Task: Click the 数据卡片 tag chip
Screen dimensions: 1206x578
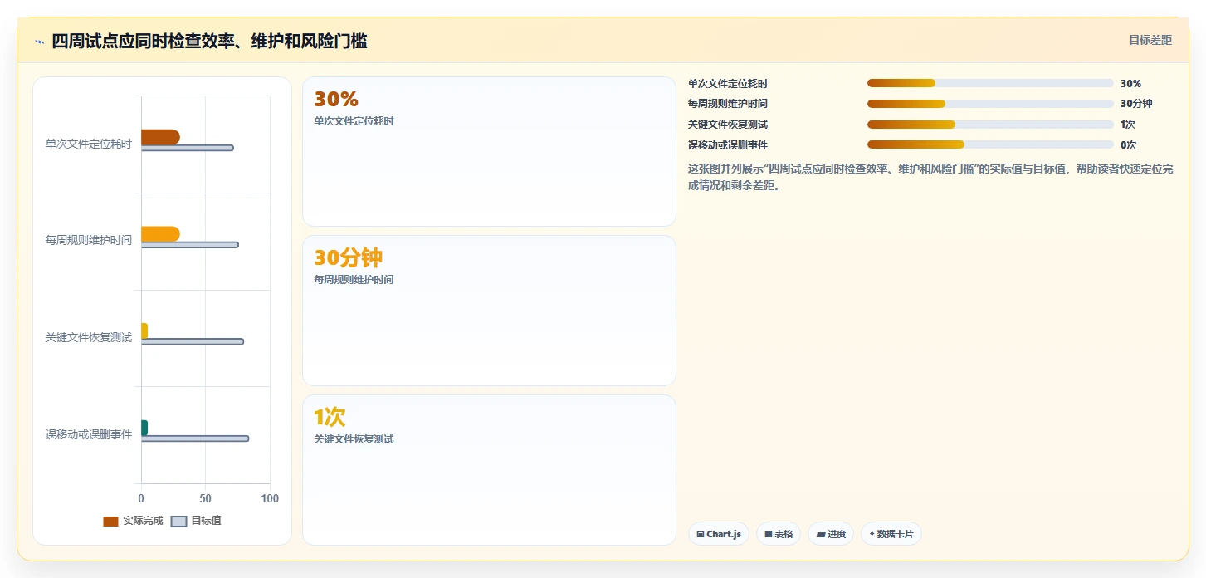Action: (x=891, y=534)
